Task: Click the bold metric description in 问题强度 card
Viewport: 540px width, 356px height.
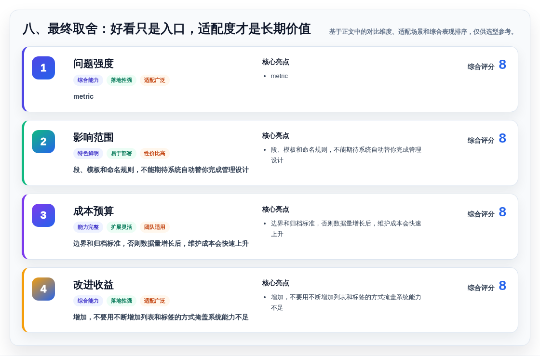Action: pos(83,96)
